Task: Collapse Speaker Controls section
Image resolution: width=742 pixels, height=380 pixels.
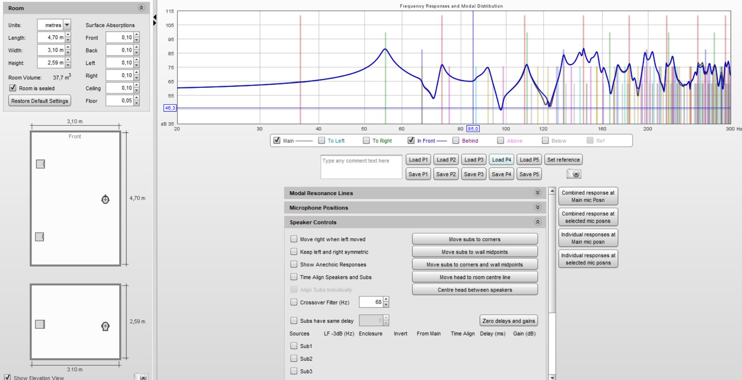Action: tap(538, 222)
